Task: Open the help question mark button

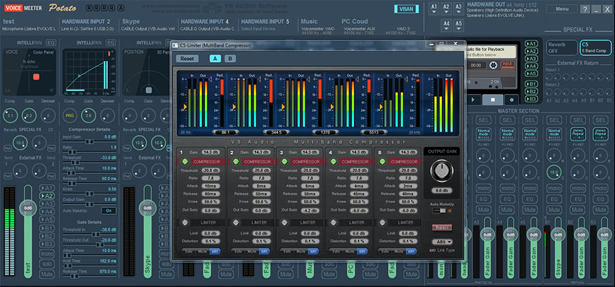Action: point(585,10)
